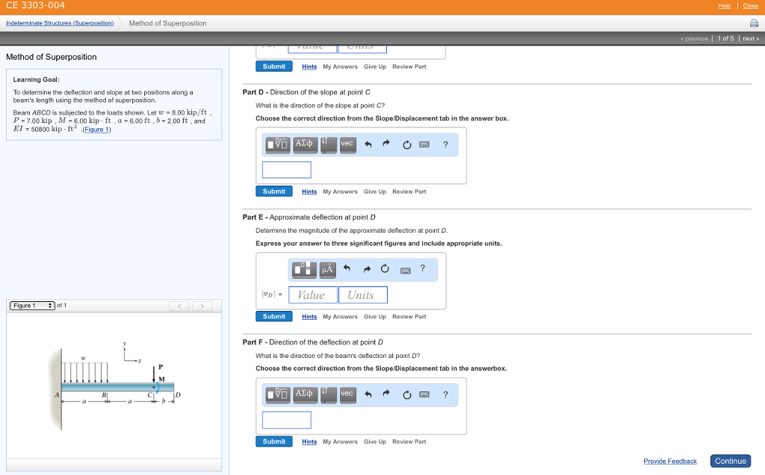
Task: Open My Answers for Part D
Action: (340, 192)
